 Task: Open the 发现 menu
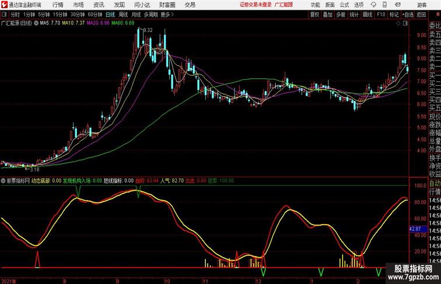119,5
